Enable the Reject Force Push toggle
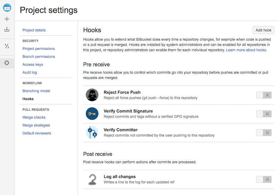This screenshot has width=279, height=195. [x=264, y=95]
